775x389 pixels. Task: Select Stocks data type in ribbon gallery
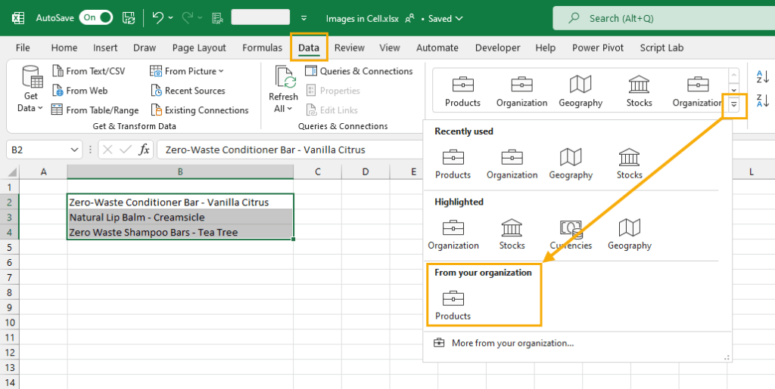point(639,91)
